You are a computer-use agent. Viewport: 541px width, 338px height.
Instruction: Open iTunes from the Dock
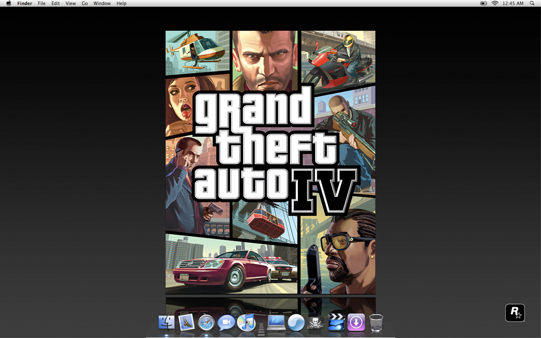coord(246,323)
